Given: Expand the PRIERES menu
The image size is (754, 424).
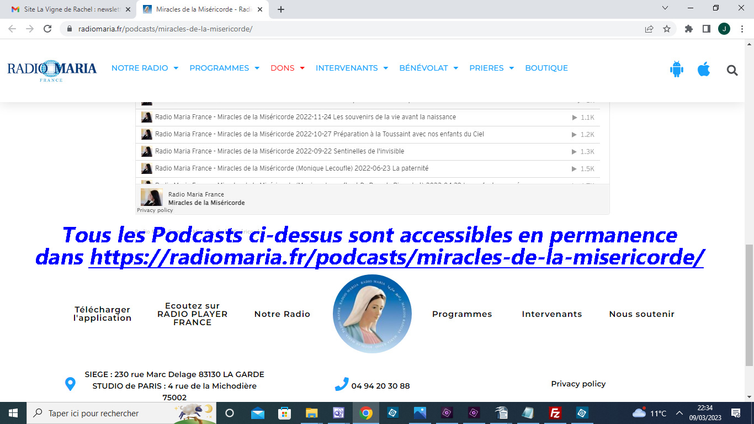Looking at the screenshot, I should point(492,68).
